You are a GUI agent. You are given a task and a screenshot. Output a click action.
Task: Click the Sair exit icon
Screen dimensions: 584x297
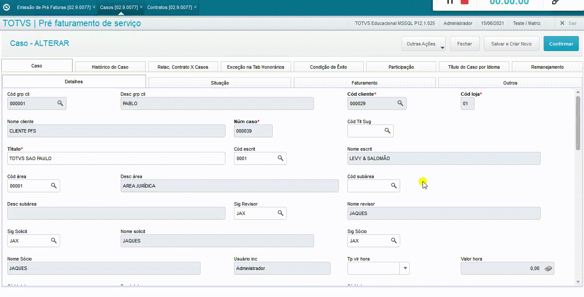point(562,23)
